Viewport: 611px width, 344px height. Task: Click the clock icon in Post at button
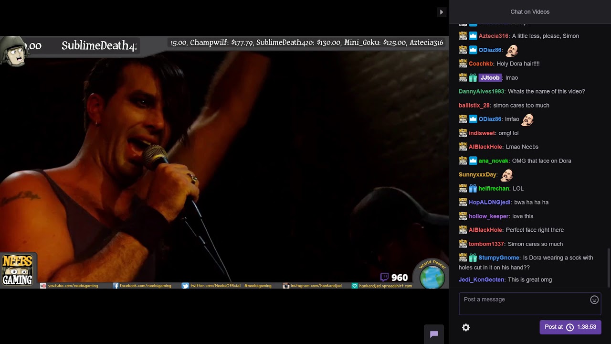click(x=569, y=327)
